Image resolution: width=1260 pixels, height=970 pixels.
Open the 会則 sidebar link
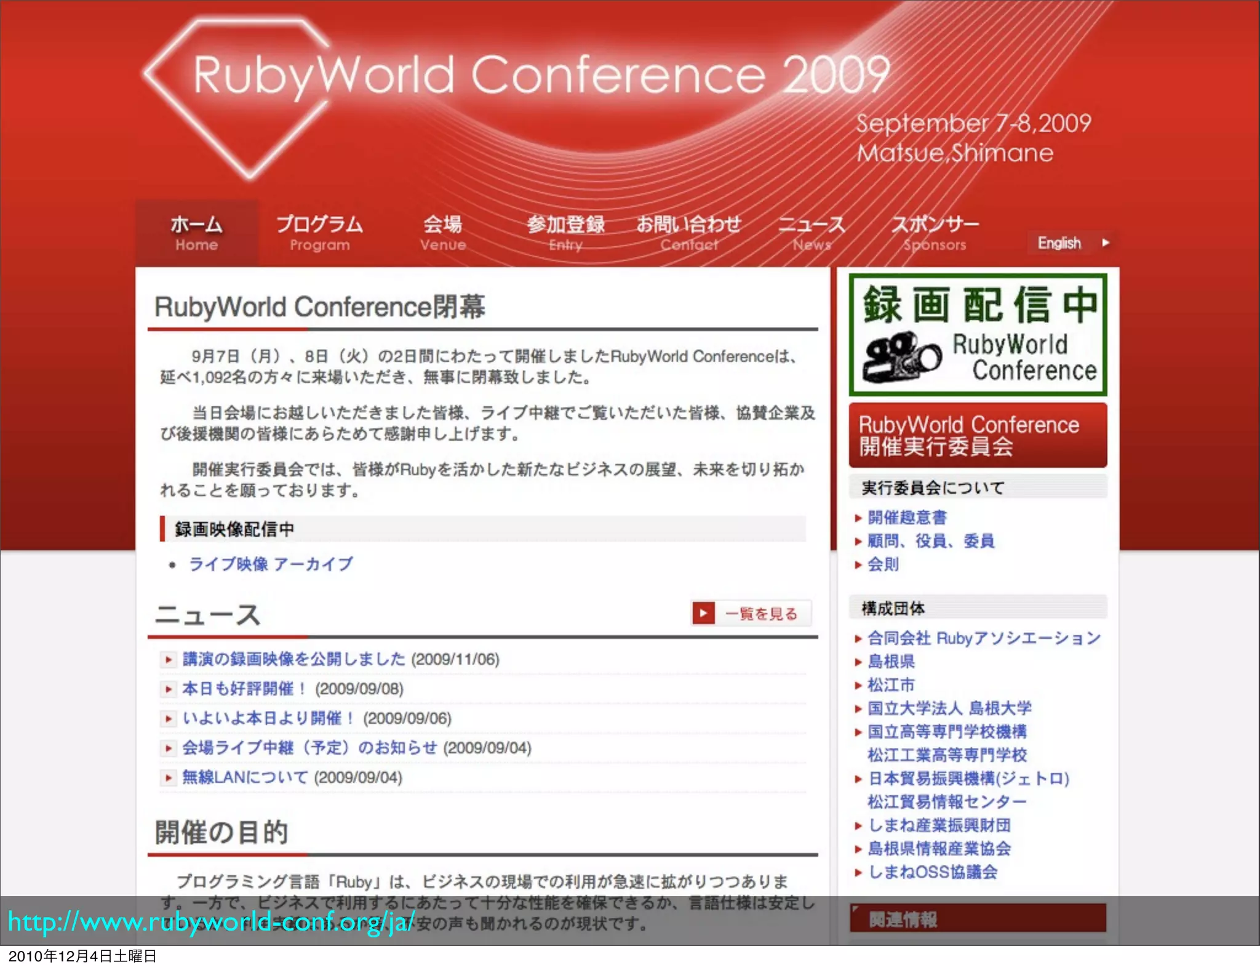(x=883, y=564)
